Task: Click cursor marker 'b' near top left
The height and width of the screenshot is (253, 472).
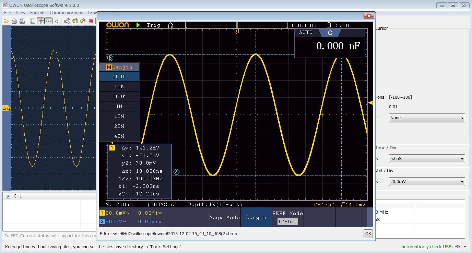Action: click(x=110, y=58)
